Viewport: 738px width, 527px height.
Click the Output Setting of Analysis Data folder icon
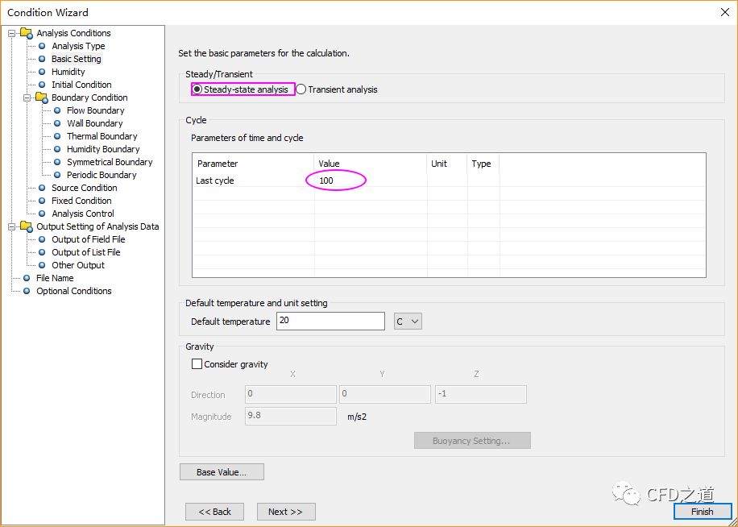(26, 226)
